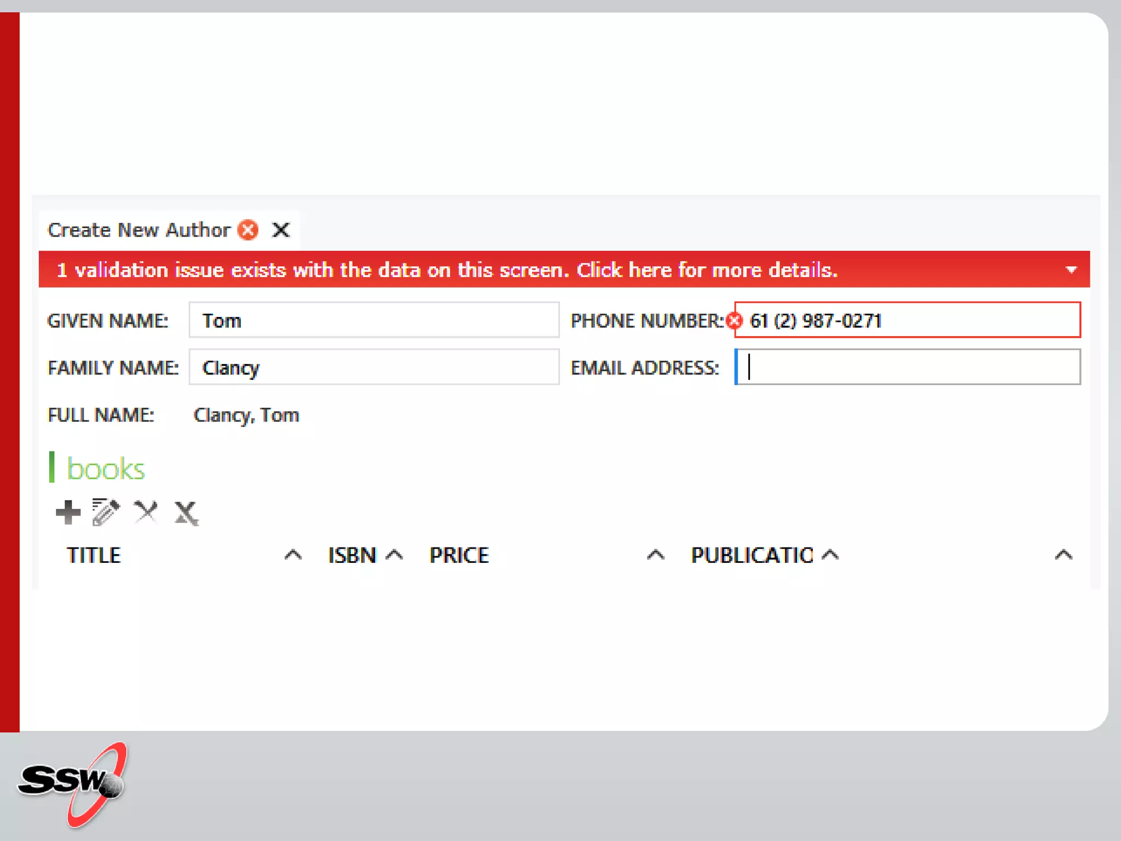Click the delete book X icon
This screenshot has height=841, width=1121.
pos(146,512)
